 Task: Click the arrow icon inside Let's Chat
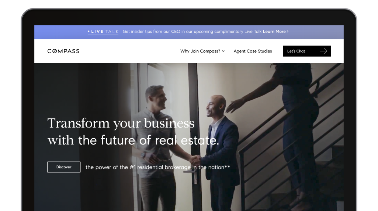coord(323,51)
